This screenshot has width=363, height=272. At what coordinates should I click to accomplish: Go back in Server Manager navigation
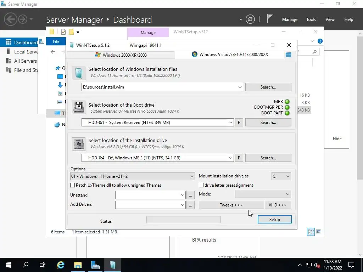click(x=10, y=19)
